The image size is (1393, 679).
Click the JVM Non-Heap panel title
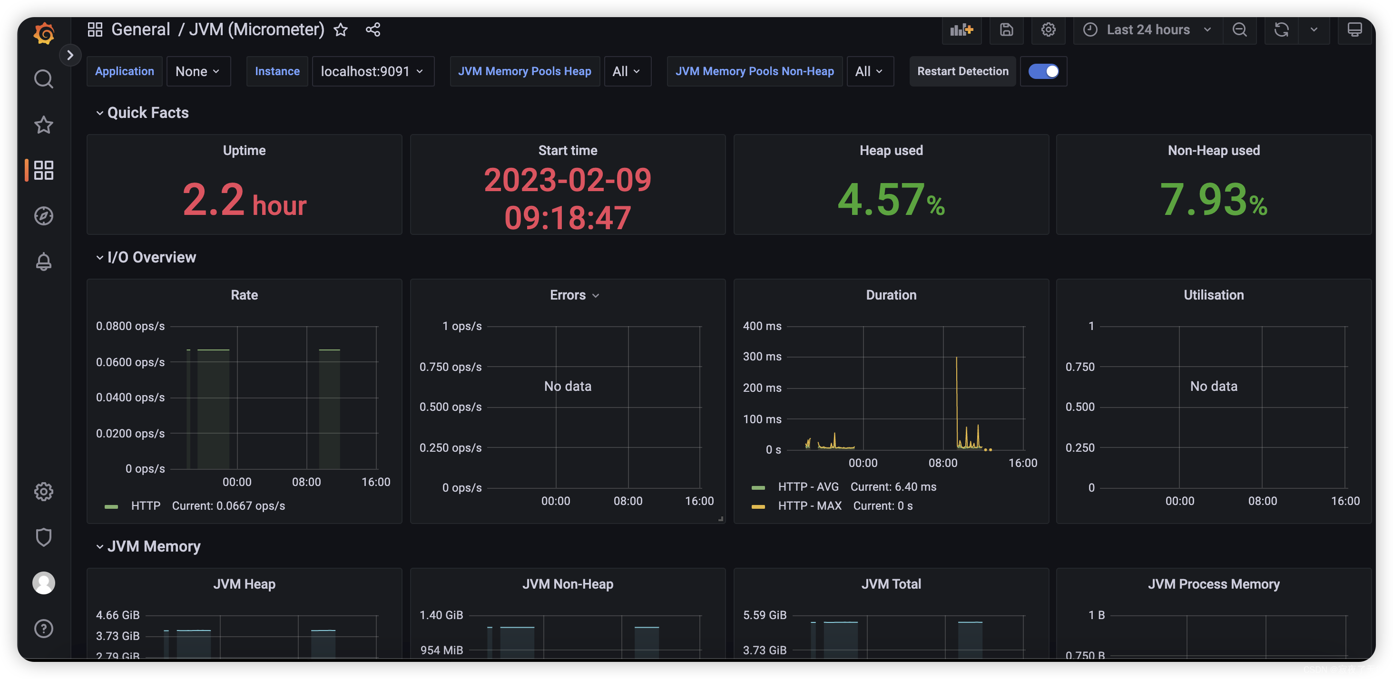coord(568,584)
